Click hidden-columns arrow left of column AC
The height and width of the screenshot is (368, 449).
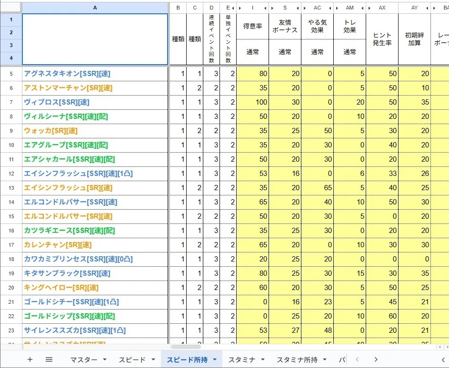(x=304, y=8)
